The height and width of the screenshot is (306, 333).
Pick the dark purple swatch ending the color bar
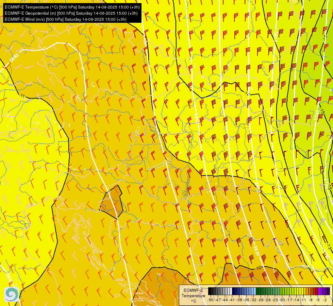pos(329,291)
